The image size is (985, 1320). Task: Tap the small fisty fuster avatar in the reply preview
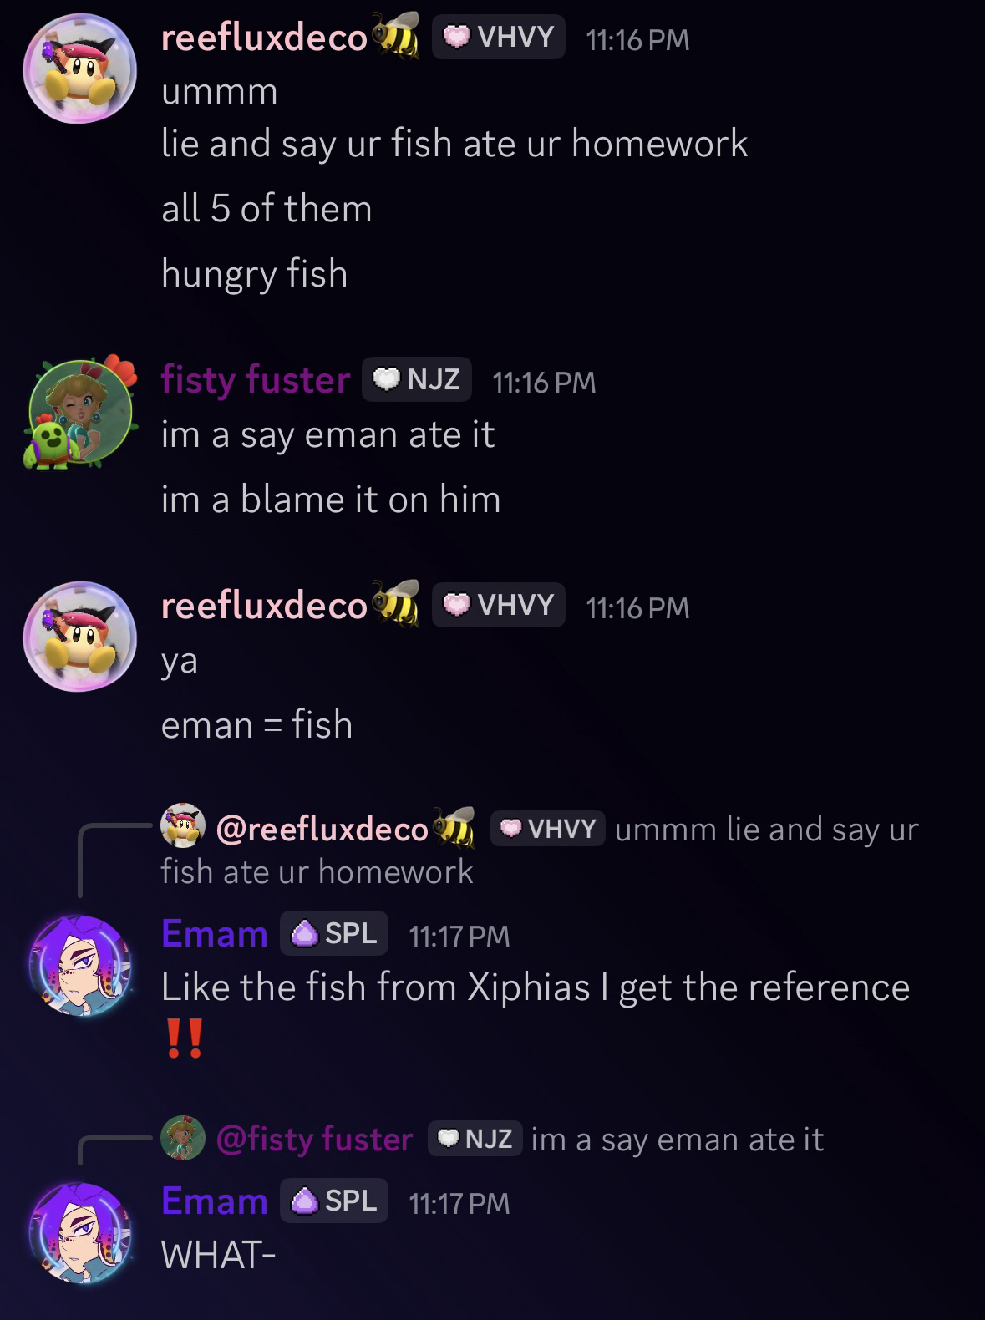pyautogui.click(x=183, y=1138)
